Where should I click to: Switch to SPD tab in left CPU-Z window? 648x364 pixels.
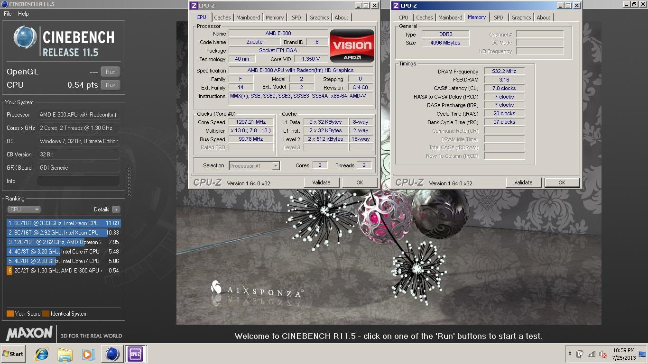(x=296, y=18)
